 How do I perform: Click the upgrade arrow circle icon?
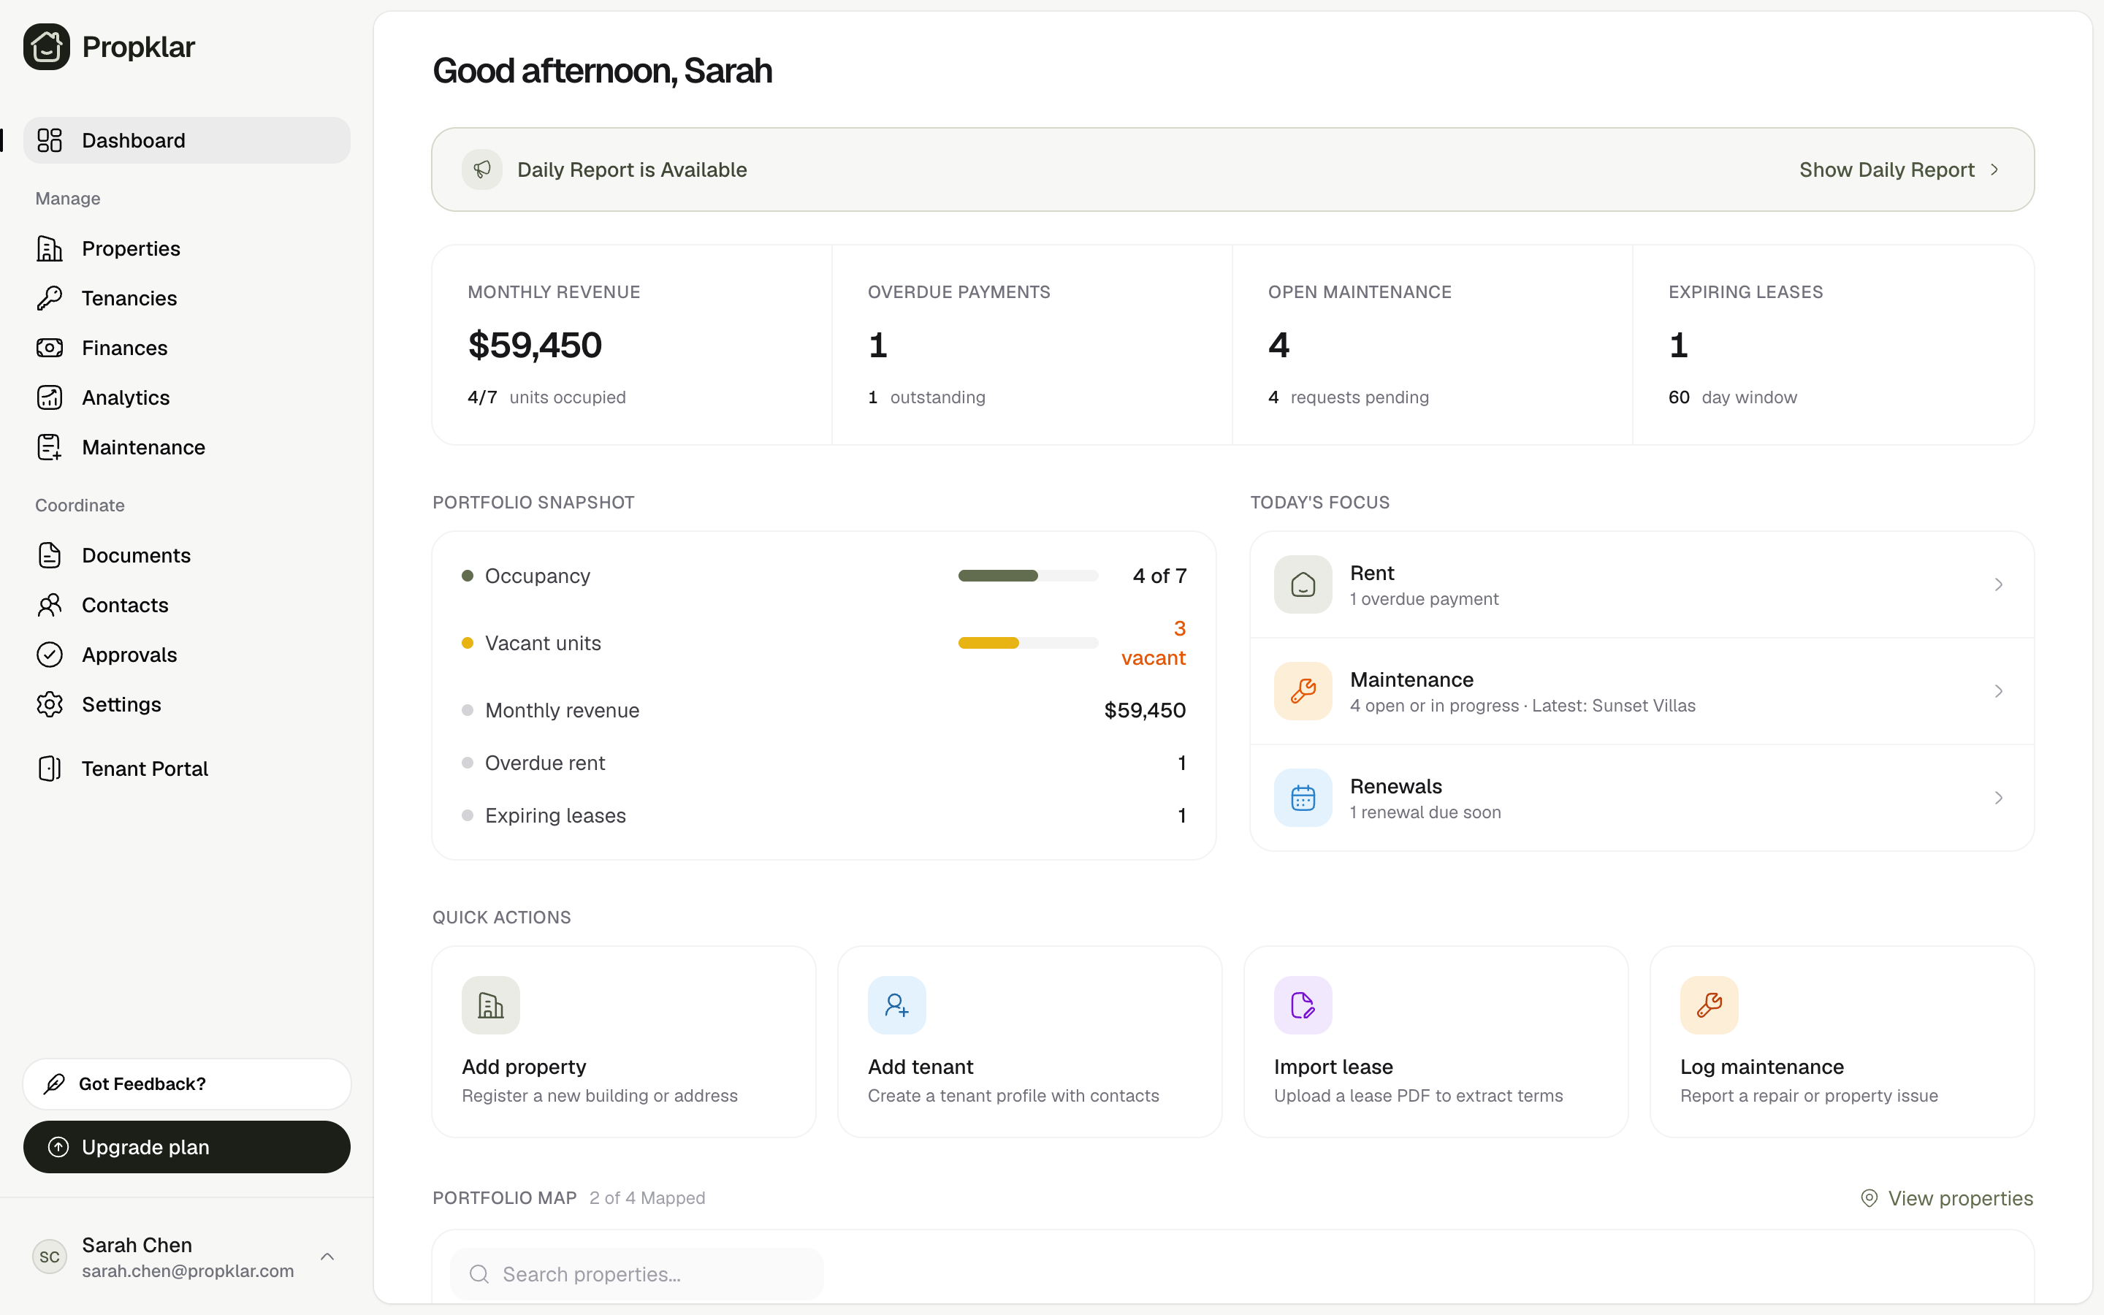[x=58, y=1147]
